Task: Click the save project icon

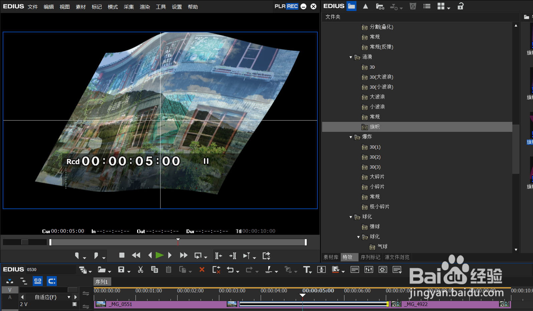Action: [x=121, y=270]
